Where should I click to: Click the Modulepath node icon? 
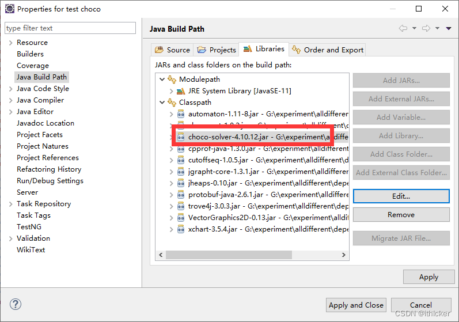(172, 79)
